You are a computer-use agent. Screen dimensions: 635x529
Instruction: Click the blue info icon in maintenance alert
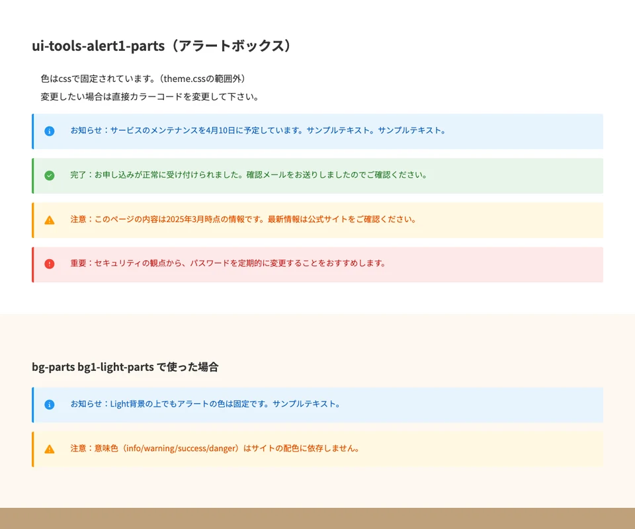(50, 131)
